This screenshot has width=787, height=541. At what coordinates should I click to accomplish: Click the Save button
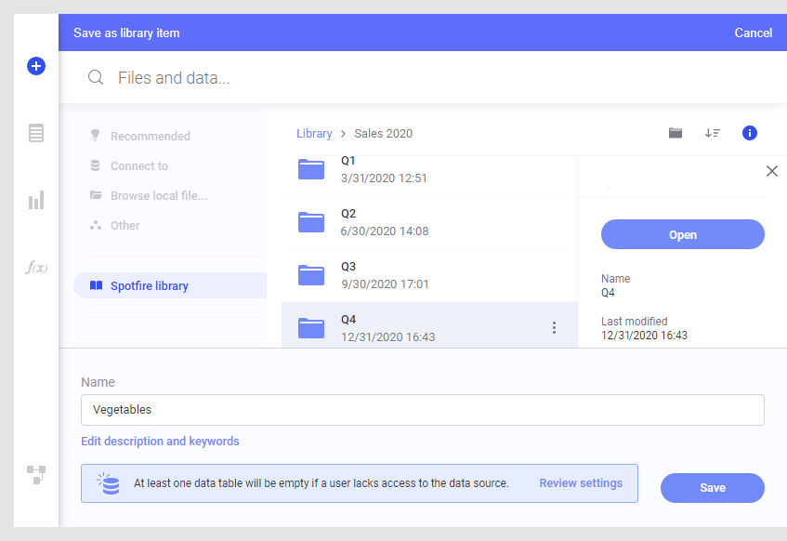(x=713, y=488)
